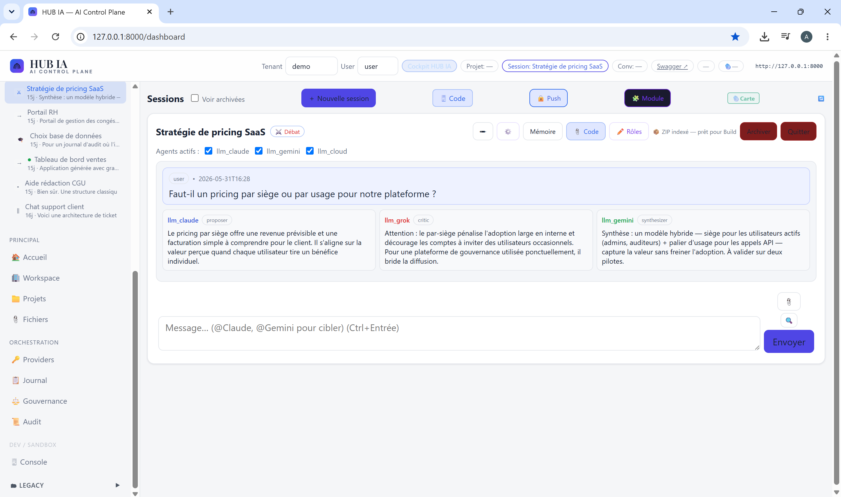Viewport: 841px width, 497px height.
Task: Open the Portail RH session
Action: [65, 116]
